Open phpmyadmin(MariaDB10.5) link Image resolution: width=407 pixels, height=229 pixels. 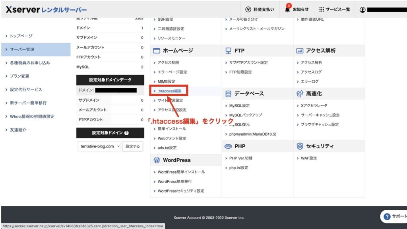pyautogui.click(x=252, y=134)
